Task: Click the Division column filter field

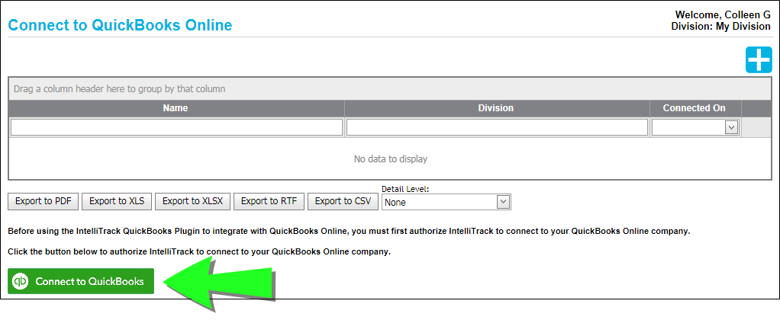Action: coord(497,128)
